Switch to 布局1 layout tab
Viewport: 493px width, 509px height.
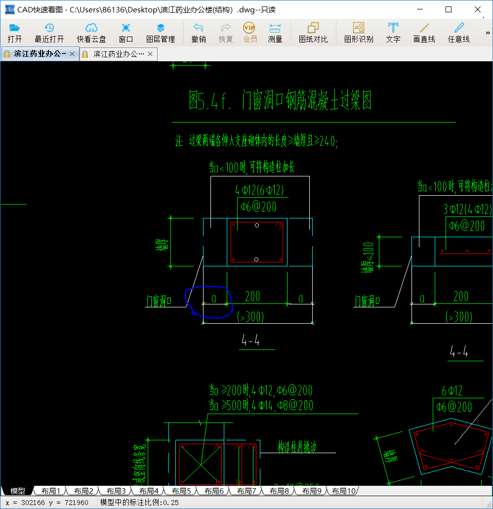coord(50,491)
